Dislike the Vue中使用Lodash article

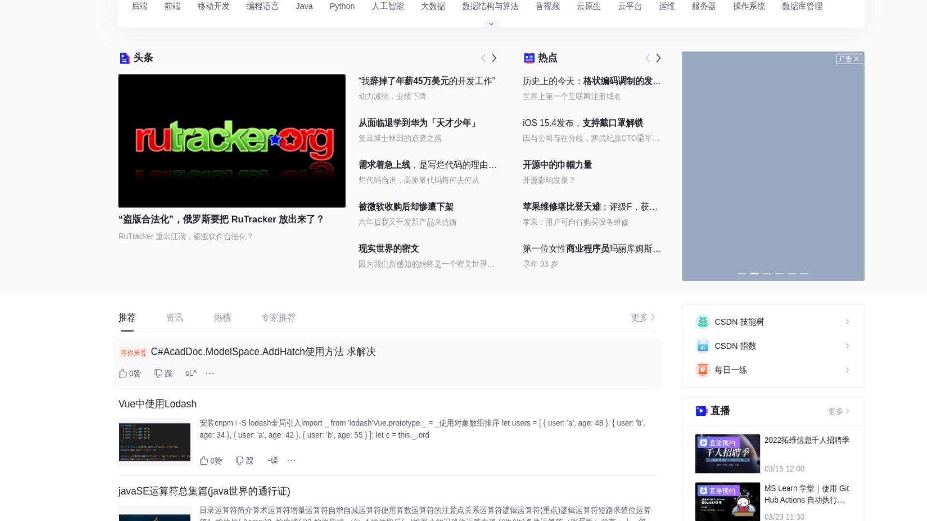pos(244,461)
